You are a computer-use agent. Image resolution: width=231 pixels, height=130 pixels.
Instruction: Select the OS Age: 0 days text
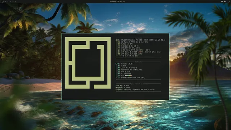click(x=123, y=86)
